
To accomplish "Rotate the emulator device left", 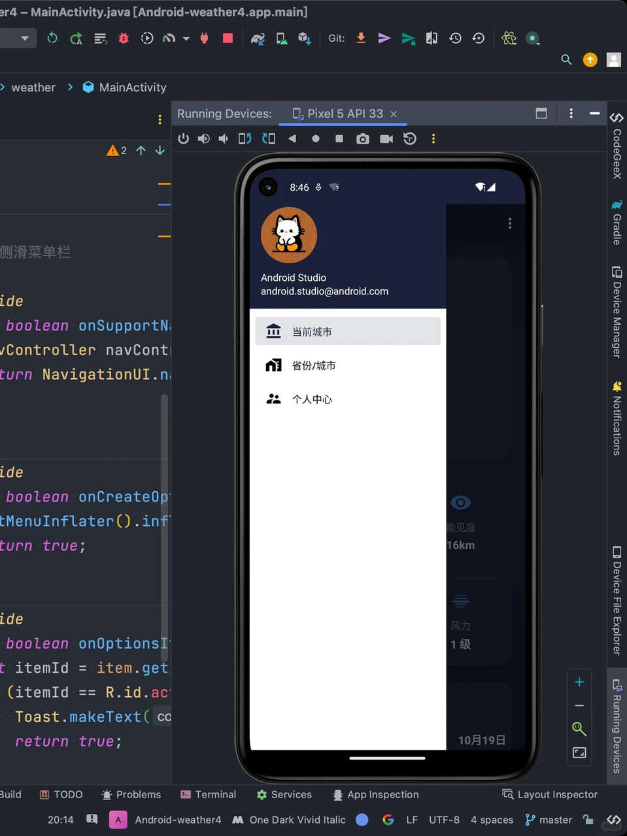I will pos(245,138).
